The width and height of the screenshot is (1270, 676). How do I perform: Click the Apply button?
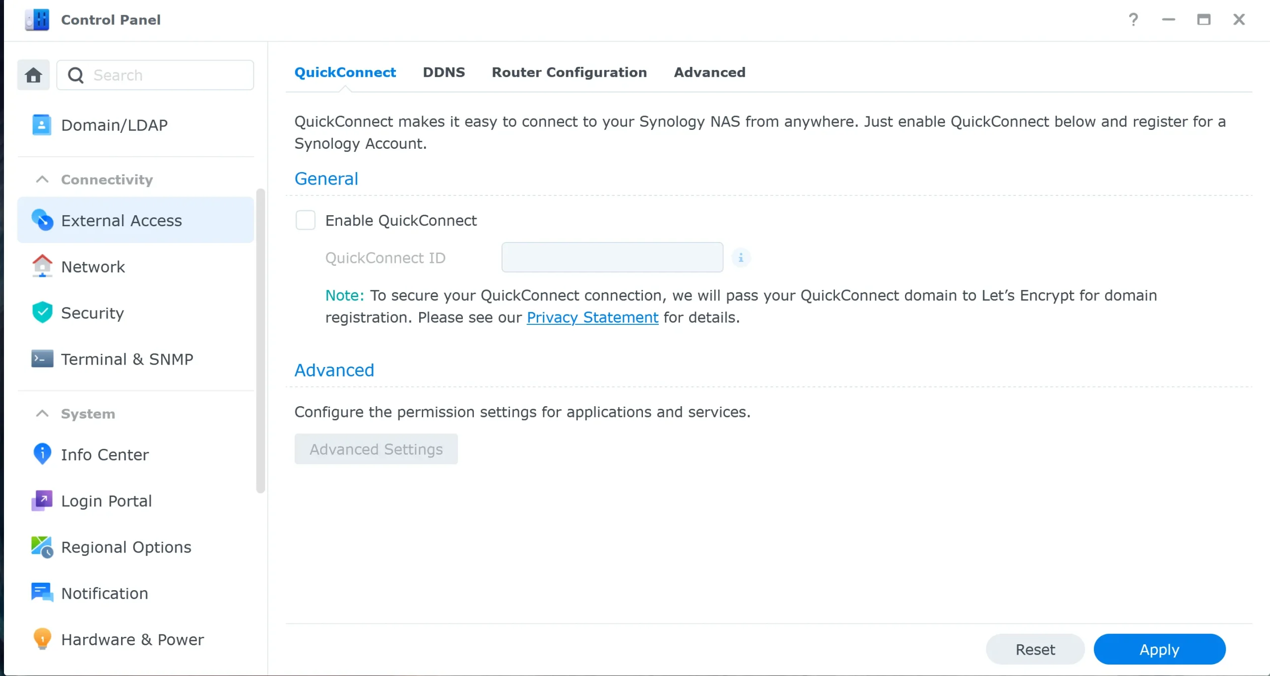click(x=1159, y=649)
